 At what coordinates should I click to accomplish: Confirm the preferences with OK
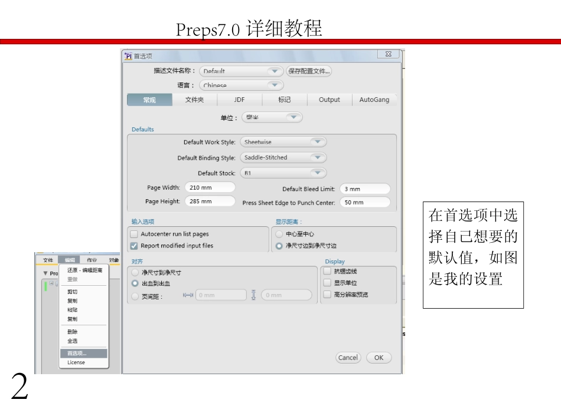click(x=379, y=358)
